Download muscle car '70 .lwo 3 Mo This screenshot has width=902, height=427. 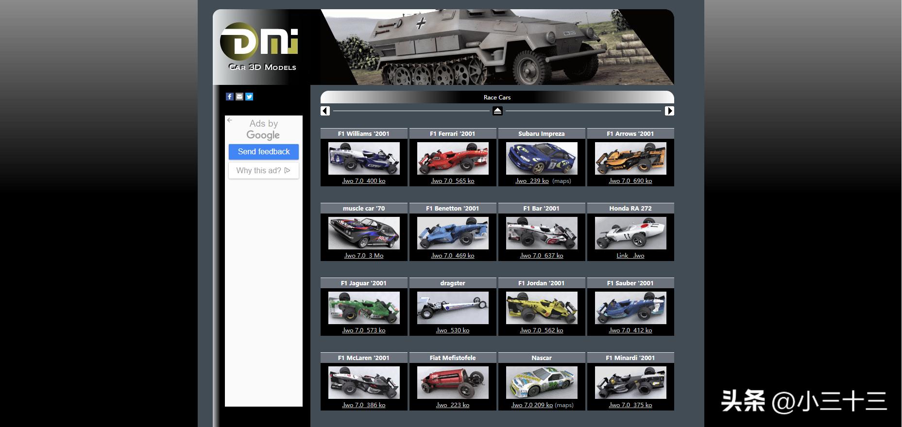tap(364, 256)
